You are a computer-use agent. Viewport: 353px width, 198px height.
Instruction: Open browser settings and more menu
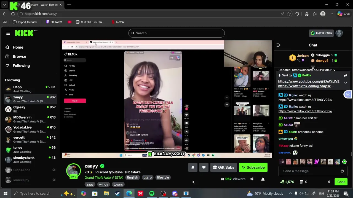[x=331, y=14]
